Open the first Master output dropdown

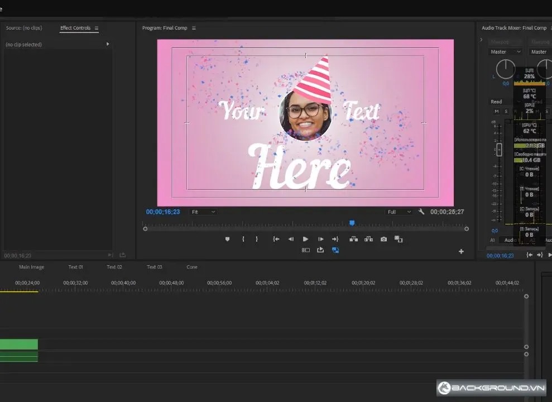(506, 52)
